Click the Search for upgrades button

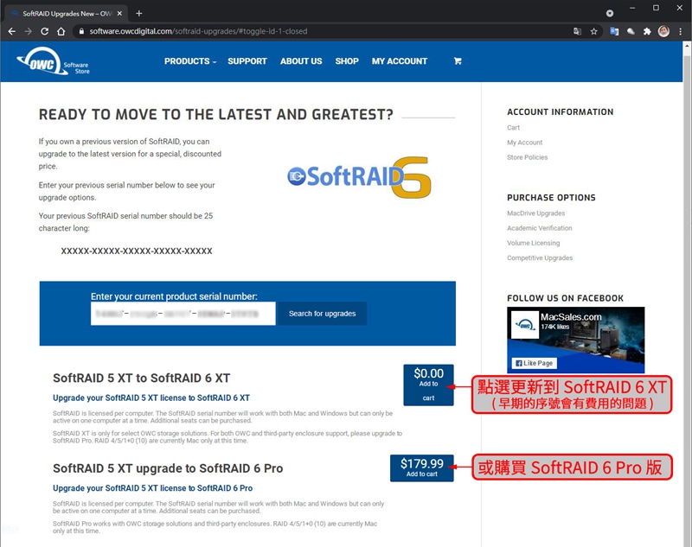[x=322, y=314]
